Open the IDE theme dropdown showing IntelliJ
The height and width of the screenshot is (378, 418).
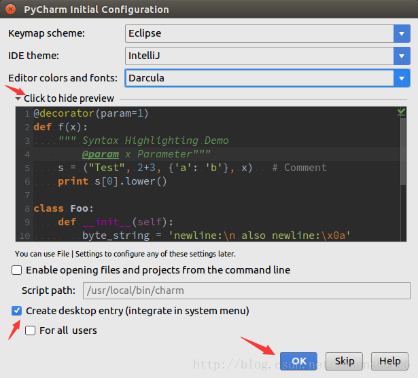click(267, 56)
